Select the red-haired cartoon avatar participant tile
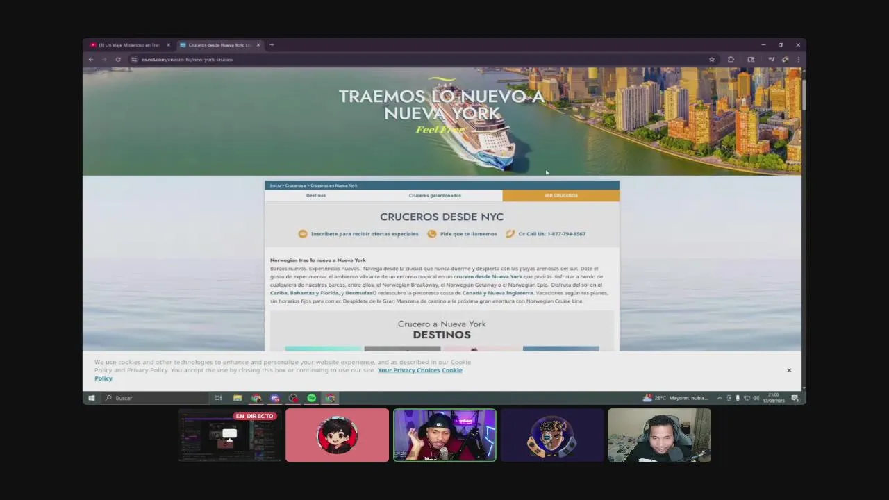This screenshot has height=500, width=889. click(x=337, y=435)
